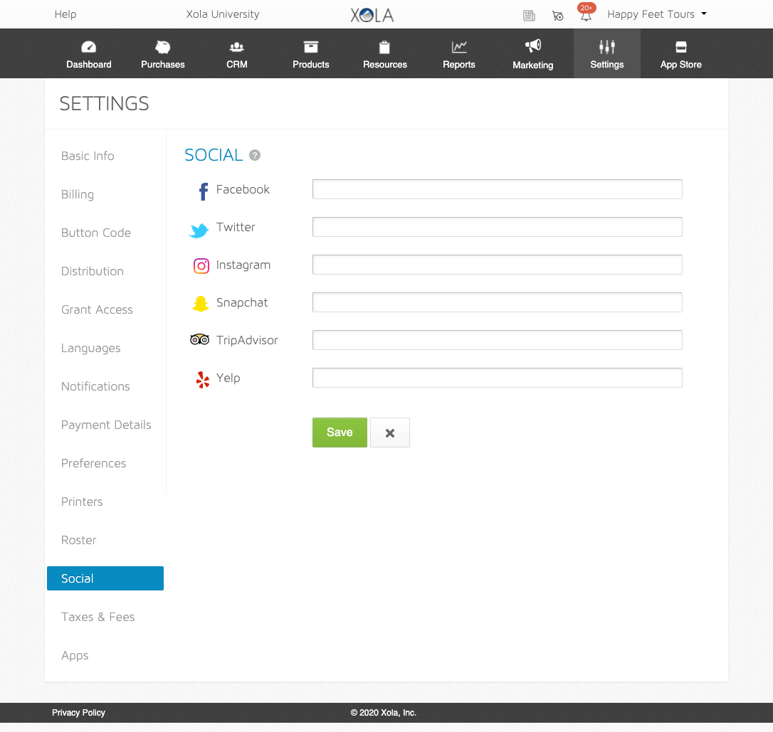This screenshot has width=773, height=732.
Task: Open the Marketing megaphone icon
Action: click(533, 46)
